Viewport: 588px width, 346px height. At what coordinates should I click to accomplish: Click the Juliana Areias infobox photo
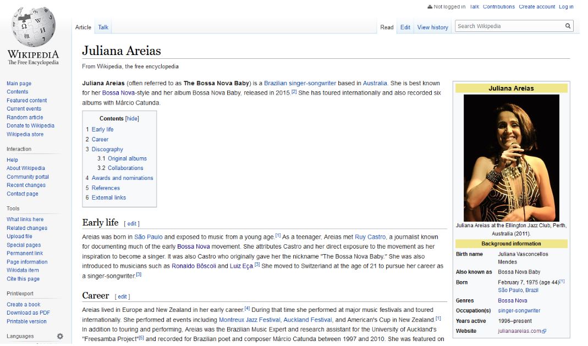(x=511, y=157)
